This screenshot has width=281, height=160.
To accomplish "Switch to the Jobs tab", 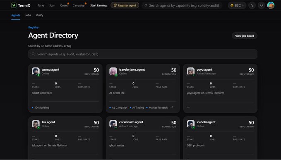I will (x=28, y=15).
